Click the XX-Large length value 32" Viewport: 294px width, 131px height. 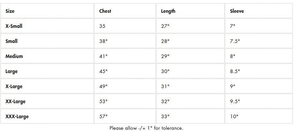click(x=165, y=102)
